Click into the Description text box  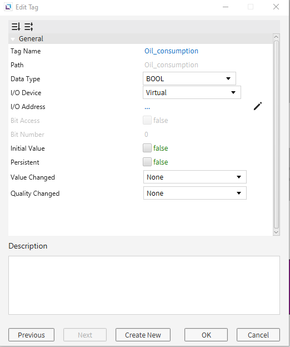[x=144, y=285]
